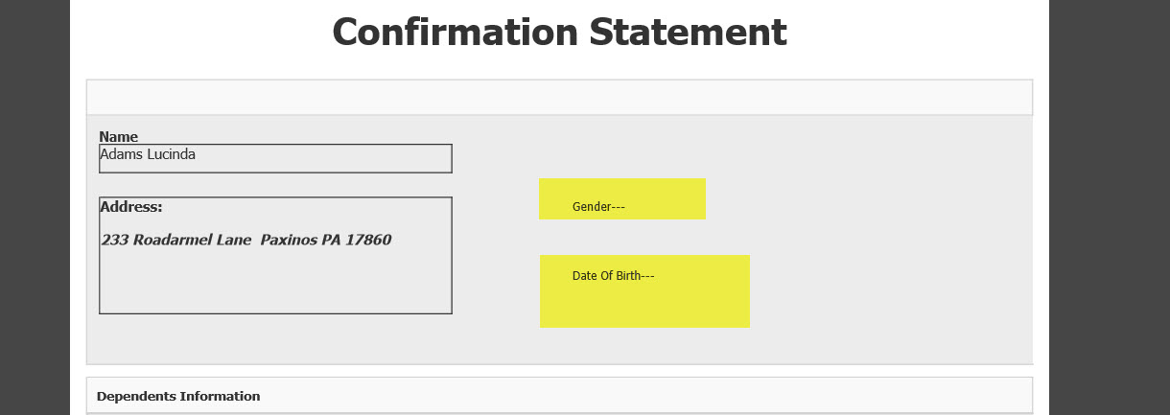Click the yellow Gender highlight box

(622, 198)
